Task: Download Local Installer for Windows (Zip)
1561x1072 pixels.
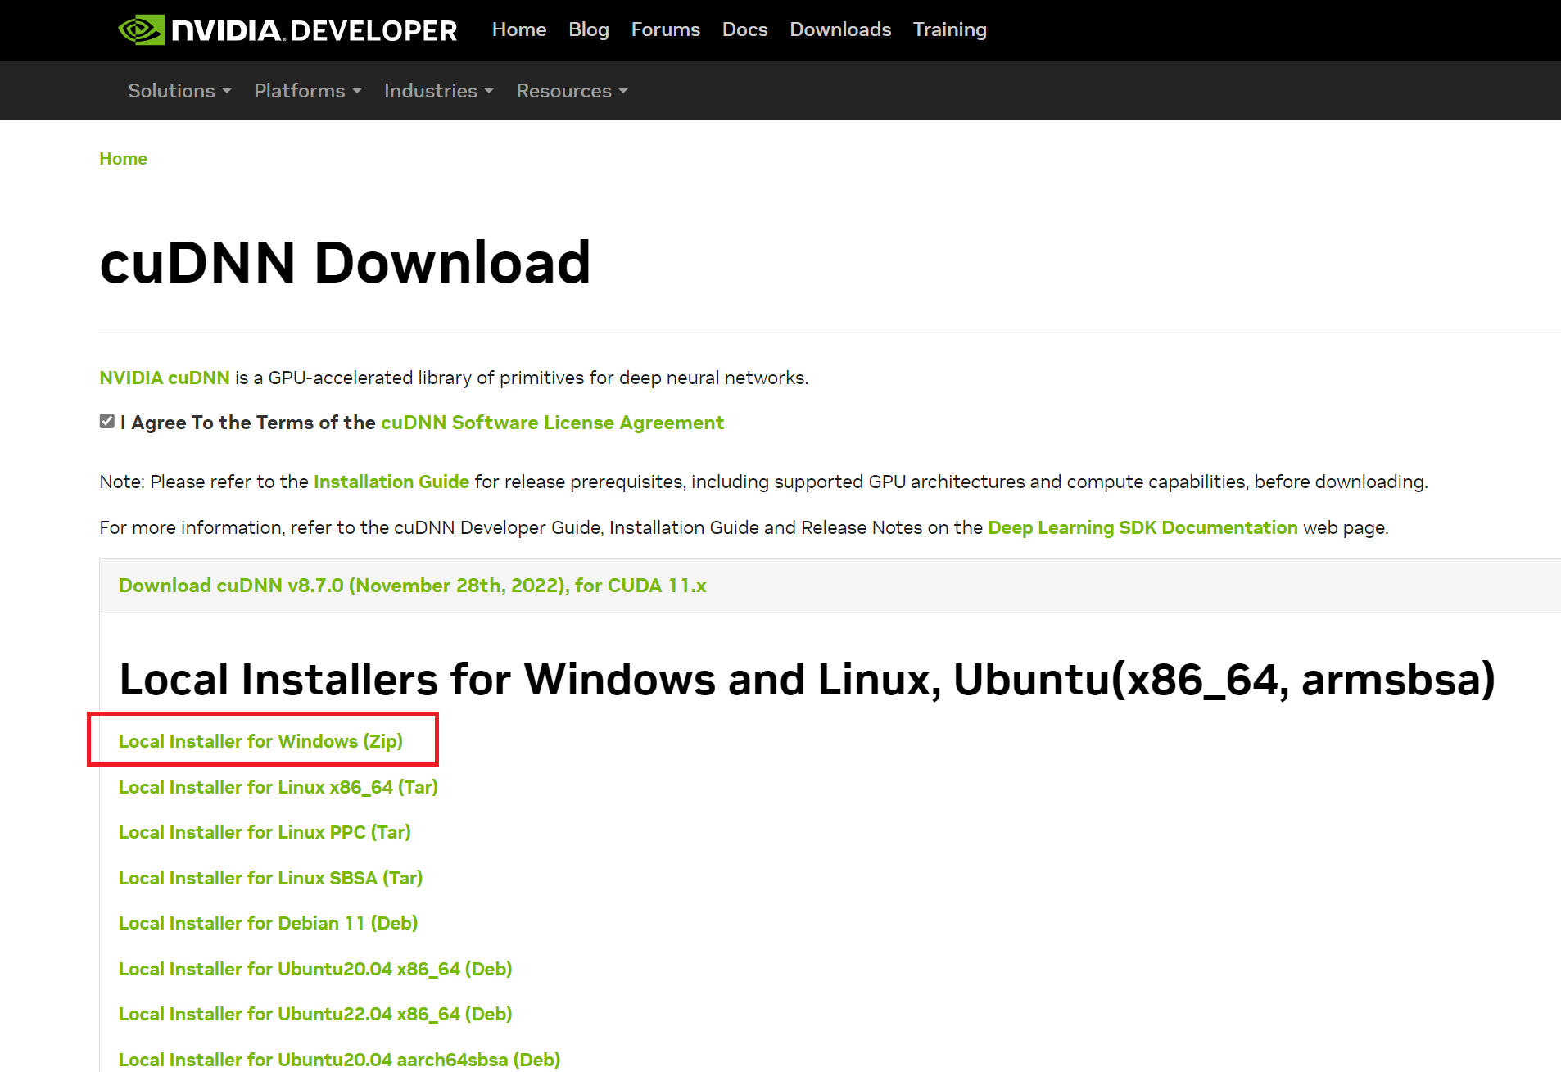Action: pyautogui.click(x=260, y=741)
